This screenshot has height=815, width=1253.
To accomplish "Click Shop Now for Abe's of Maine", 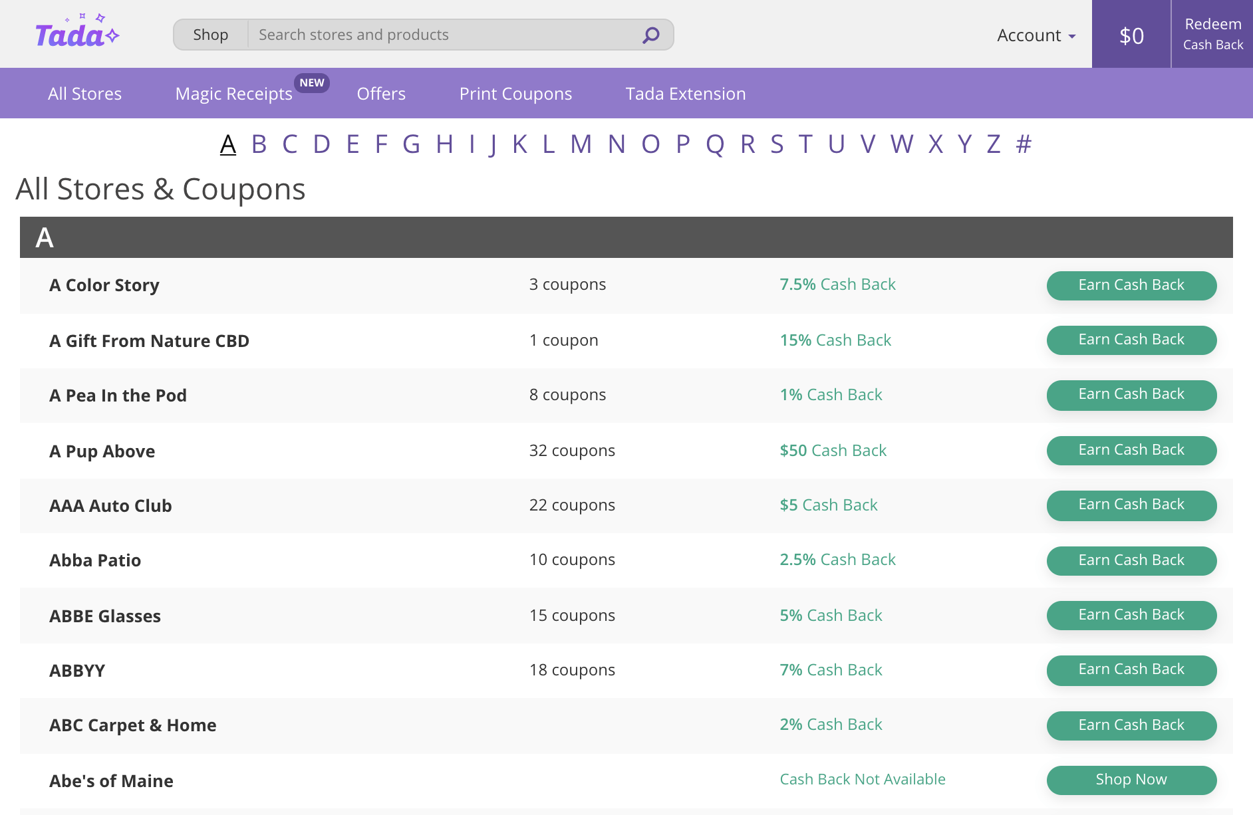I will pos(1131,780).
